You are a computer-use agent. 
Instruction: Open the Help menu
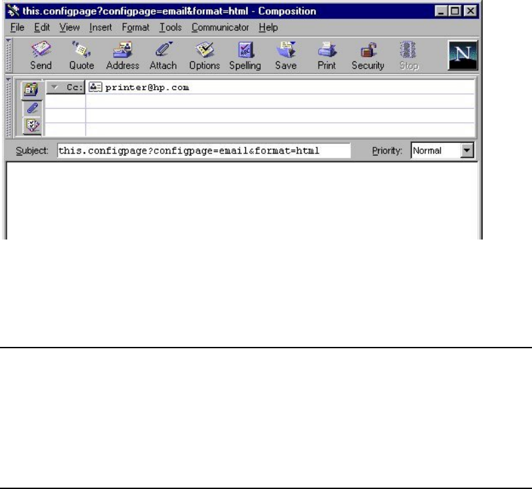(269, 27)
